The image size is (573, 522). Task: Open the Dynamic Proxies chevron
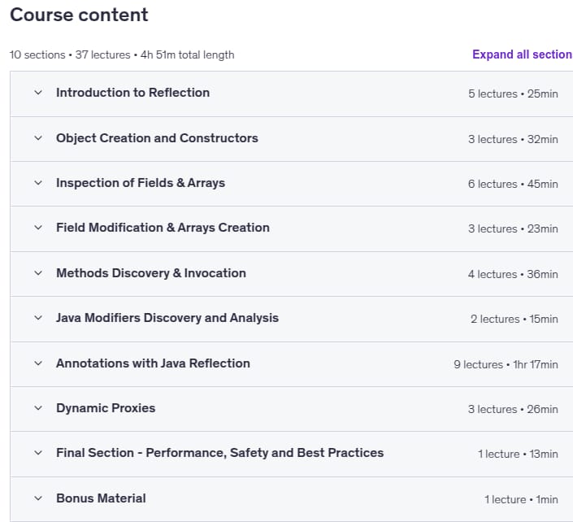(x=38, y=408)
